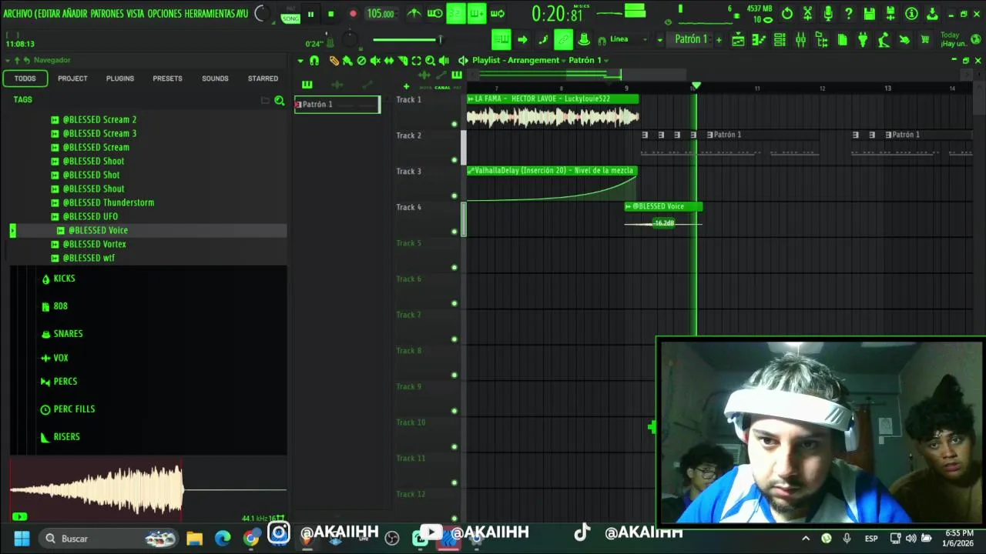Stop playback with the stop button
Screen dimensions: 986x554
coord(330,14)
